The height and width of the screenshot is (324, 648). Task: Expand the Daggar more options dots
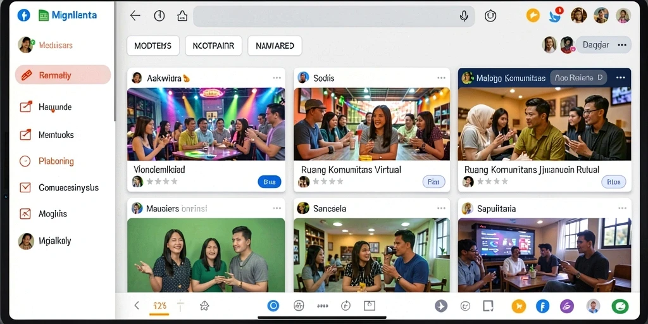click(622, 45)
